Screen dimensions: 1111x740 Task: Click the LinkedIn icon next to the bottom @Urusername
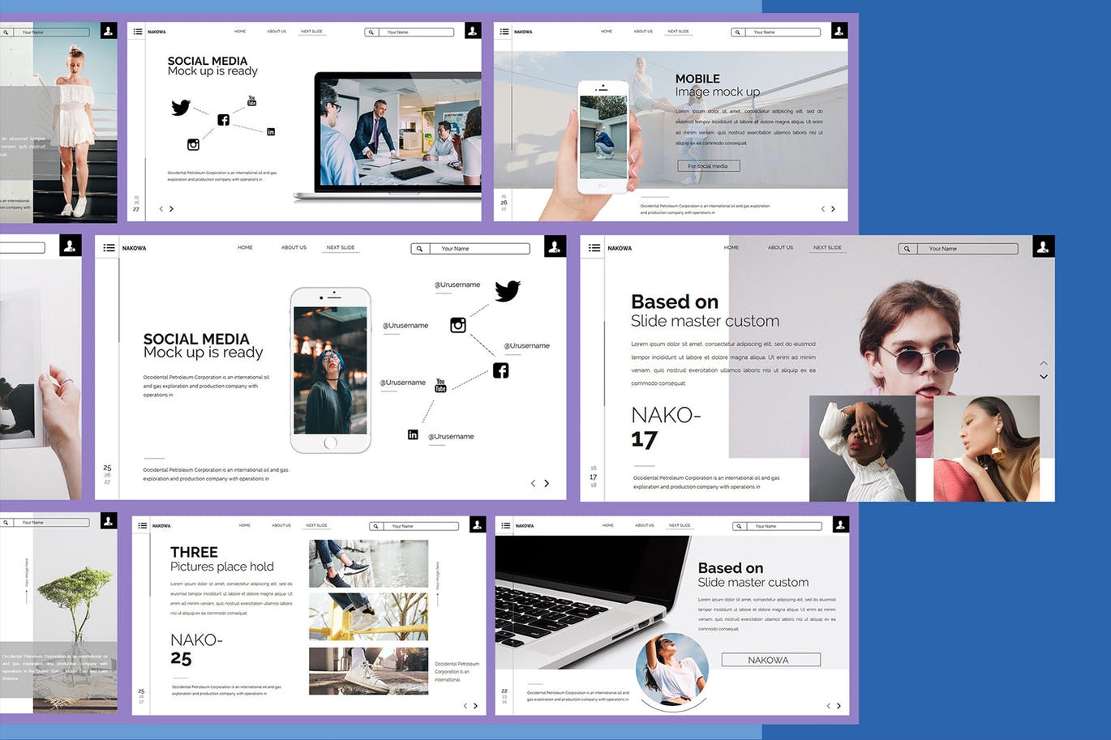(x=413, y=435)
